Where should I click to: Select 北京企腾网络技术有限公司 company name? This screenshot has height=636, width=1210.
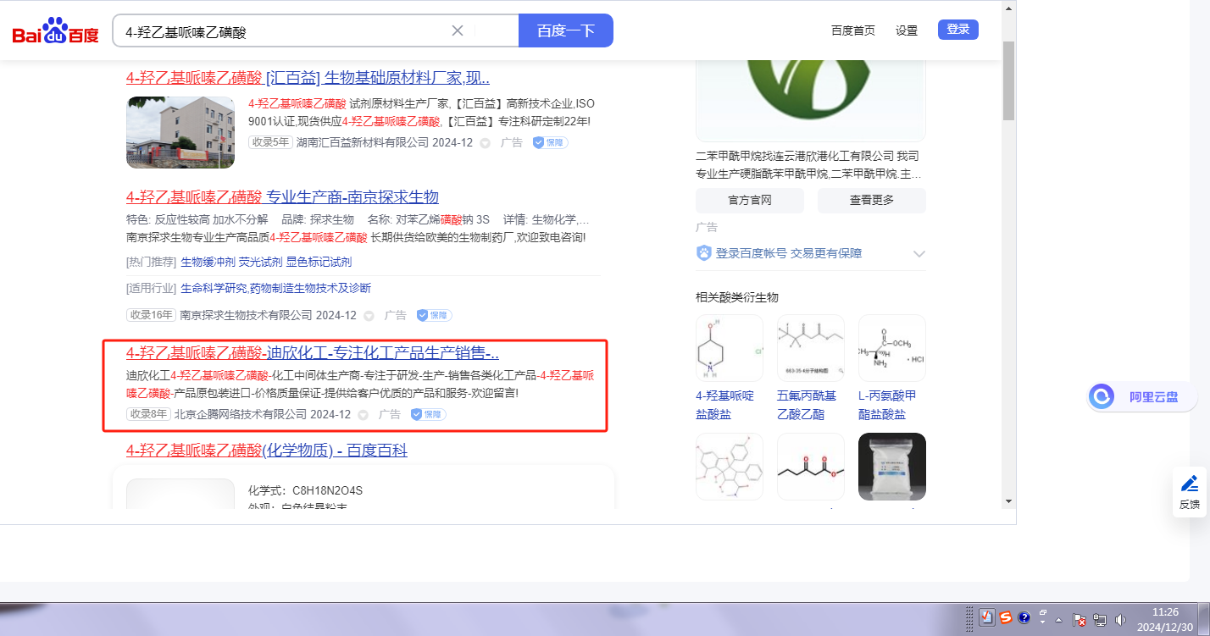240,414
